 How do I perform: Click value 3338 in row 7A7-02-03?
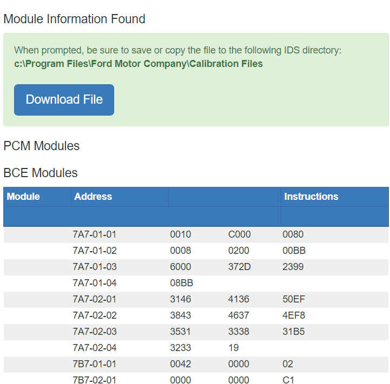point(239,332)
